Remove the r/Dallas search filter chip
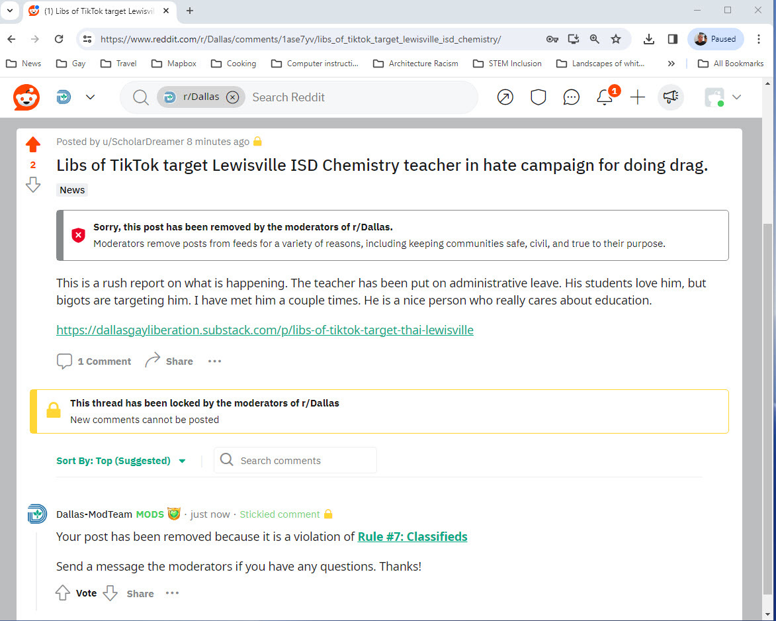 pyautogui.click(x=233, y=97)
